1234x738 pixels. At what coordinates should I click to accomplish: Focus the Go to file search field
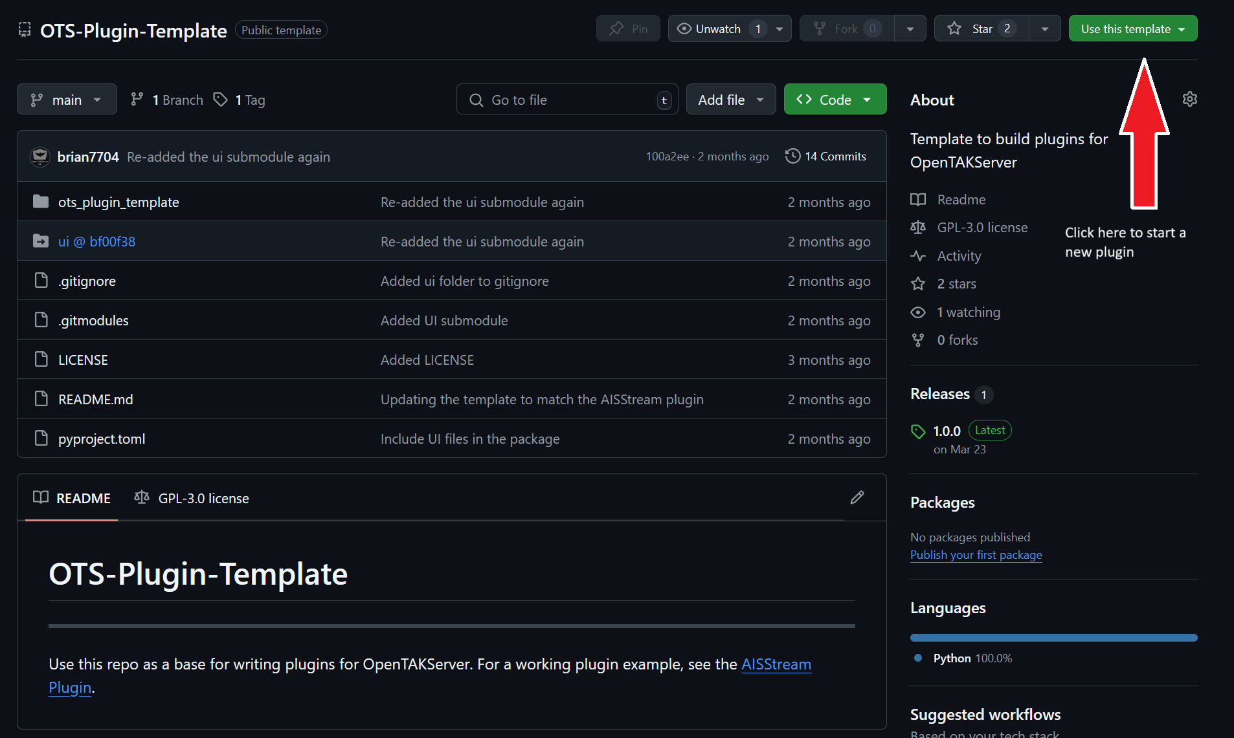click(567, 99)
